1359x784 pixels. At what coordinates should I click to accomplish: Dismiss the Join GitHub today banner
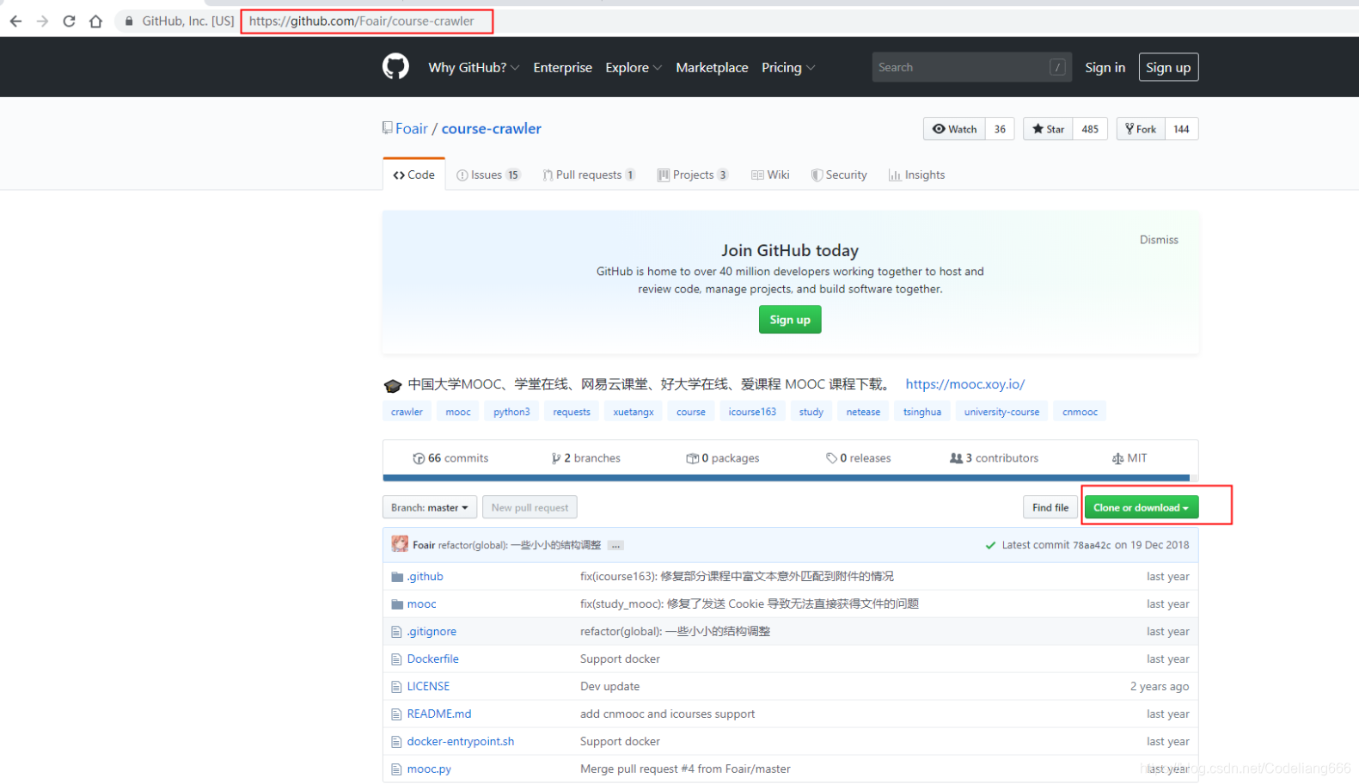pos(1159,240)
